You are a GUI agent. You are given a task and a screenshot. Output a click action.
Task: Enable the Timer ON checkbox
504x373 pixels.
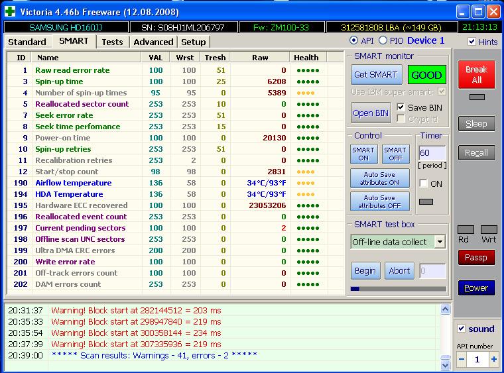pos(422,184)
